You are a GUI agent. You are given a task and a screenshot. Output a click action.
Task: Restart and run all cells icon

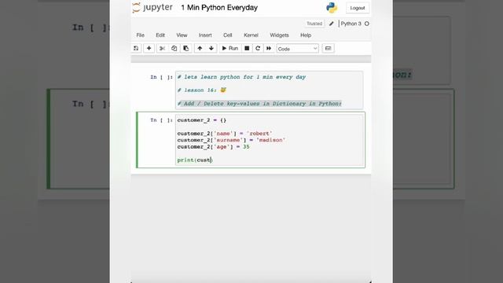tap(269, 49)
